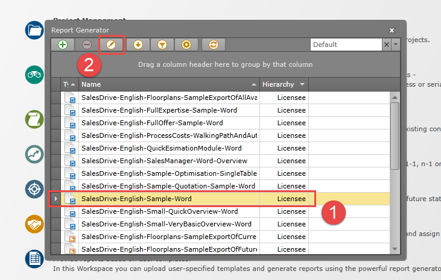This screenshot has width=441, height=280.
Task: Open the Hierarchy column filter dropdown
Action: point(302,84)
